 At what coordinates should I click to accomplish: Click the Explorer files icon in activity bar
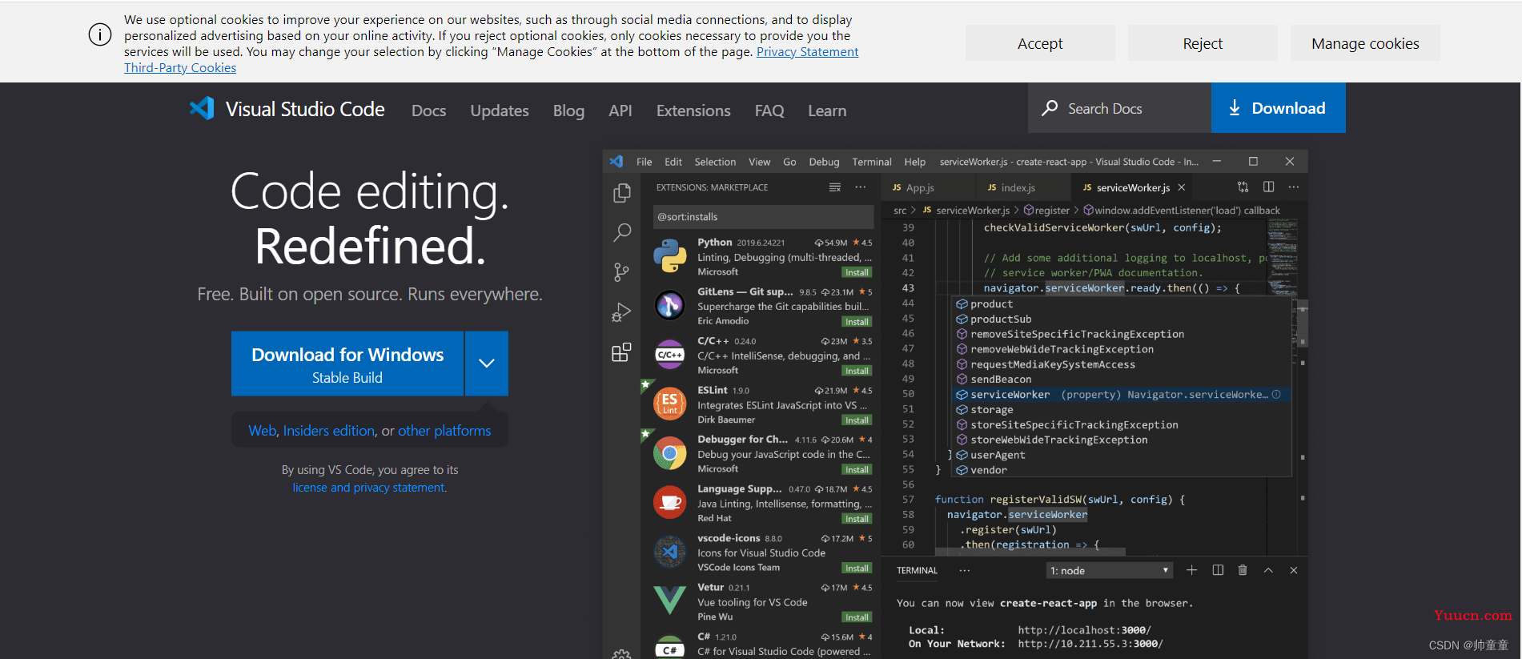(621, 193)
